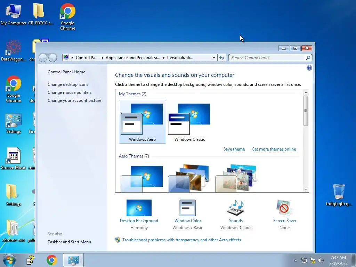Show hidden tray icons arrow
Viewport: 356px width, 267px height.
296,260
